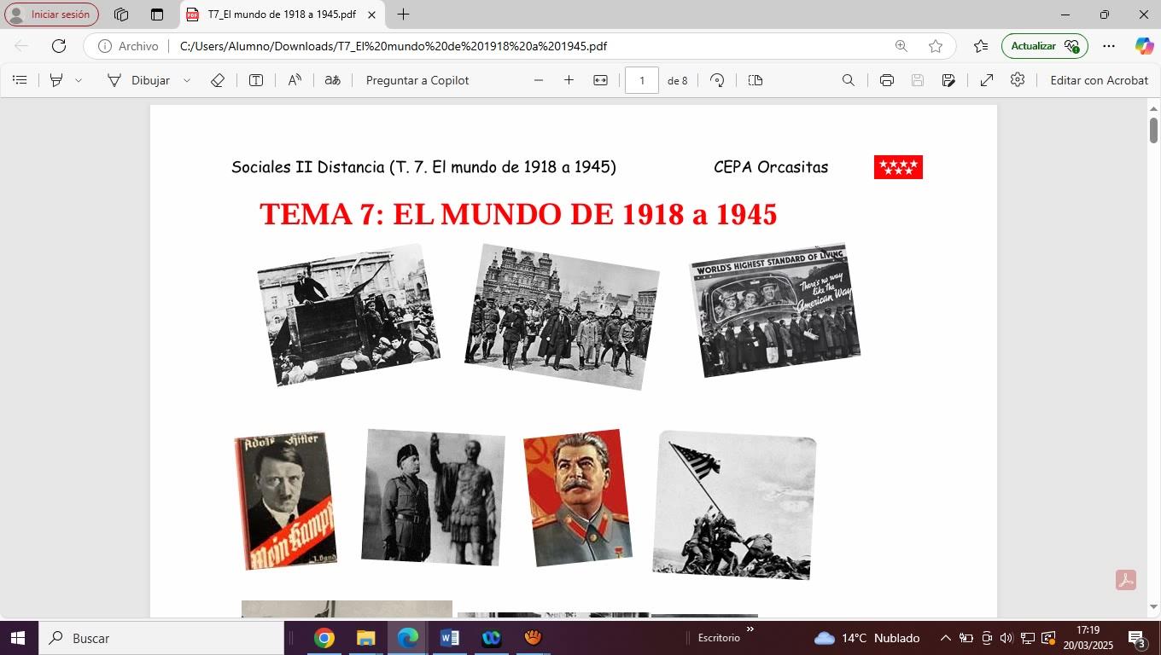Image resolution: width=1161 pixels, height=655 pixels.
Task: Search within the PDF document
Action: (x=848, y=80)
